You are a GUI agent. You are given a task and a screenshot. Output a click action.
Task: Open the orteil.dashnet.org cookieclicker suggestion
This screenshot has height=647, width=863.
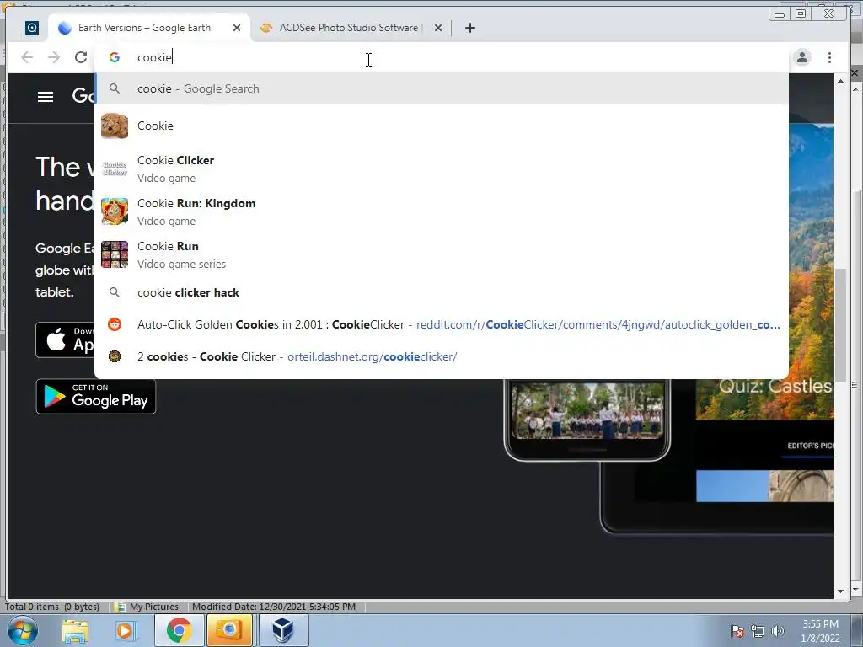point(442,356)
